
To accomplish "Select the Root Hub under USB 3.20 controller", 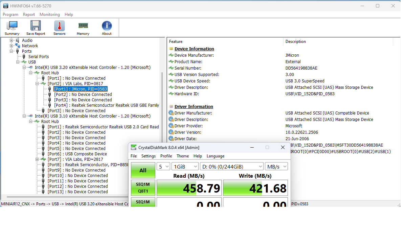I will tap(50, 73).
